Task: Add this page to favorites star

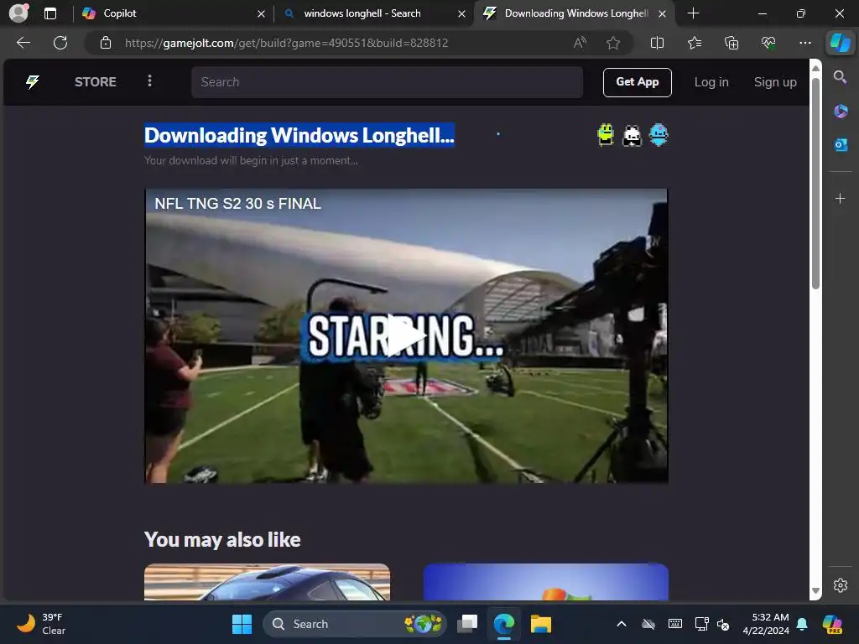Action: [613, 43]
